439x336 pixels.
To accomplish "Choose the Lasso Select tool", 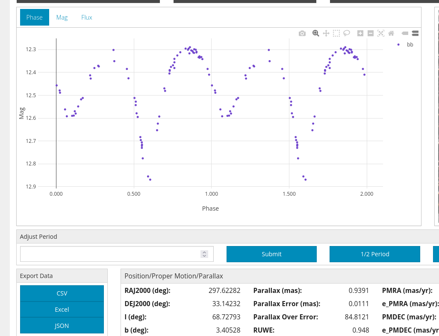I will (x=347, y=33).
